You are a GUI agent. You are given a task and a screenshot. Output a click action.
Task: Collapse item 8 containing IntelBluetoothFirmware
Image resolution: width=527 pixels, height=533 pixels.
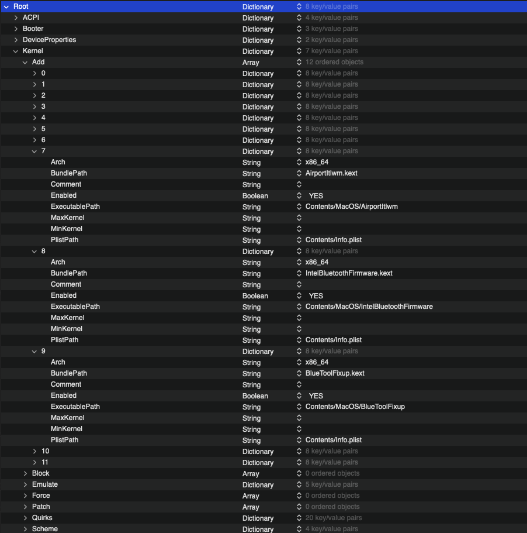click(x=34, y=251)
